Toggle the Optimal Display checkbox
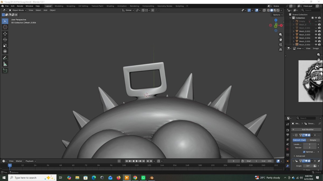Screen dimensions: 323x181 click(x=304, y=152)
